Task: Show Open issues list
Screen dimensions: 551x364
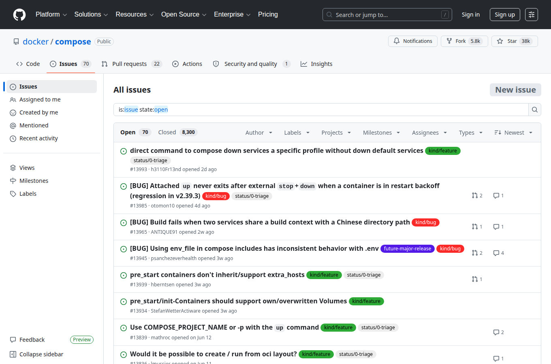Action: pyautogui.click(x=135, y=132)
